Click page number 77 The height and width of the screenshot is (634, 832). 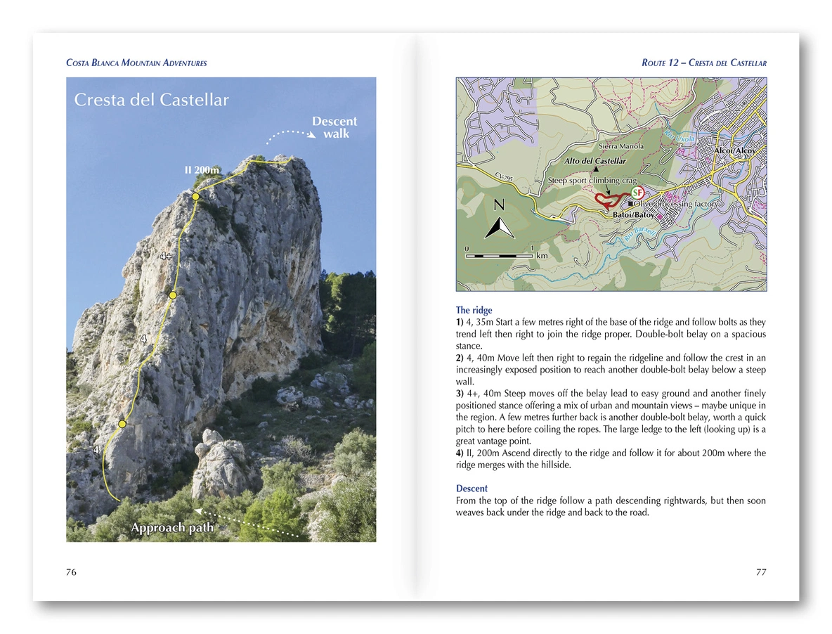(x=760, y=572)
